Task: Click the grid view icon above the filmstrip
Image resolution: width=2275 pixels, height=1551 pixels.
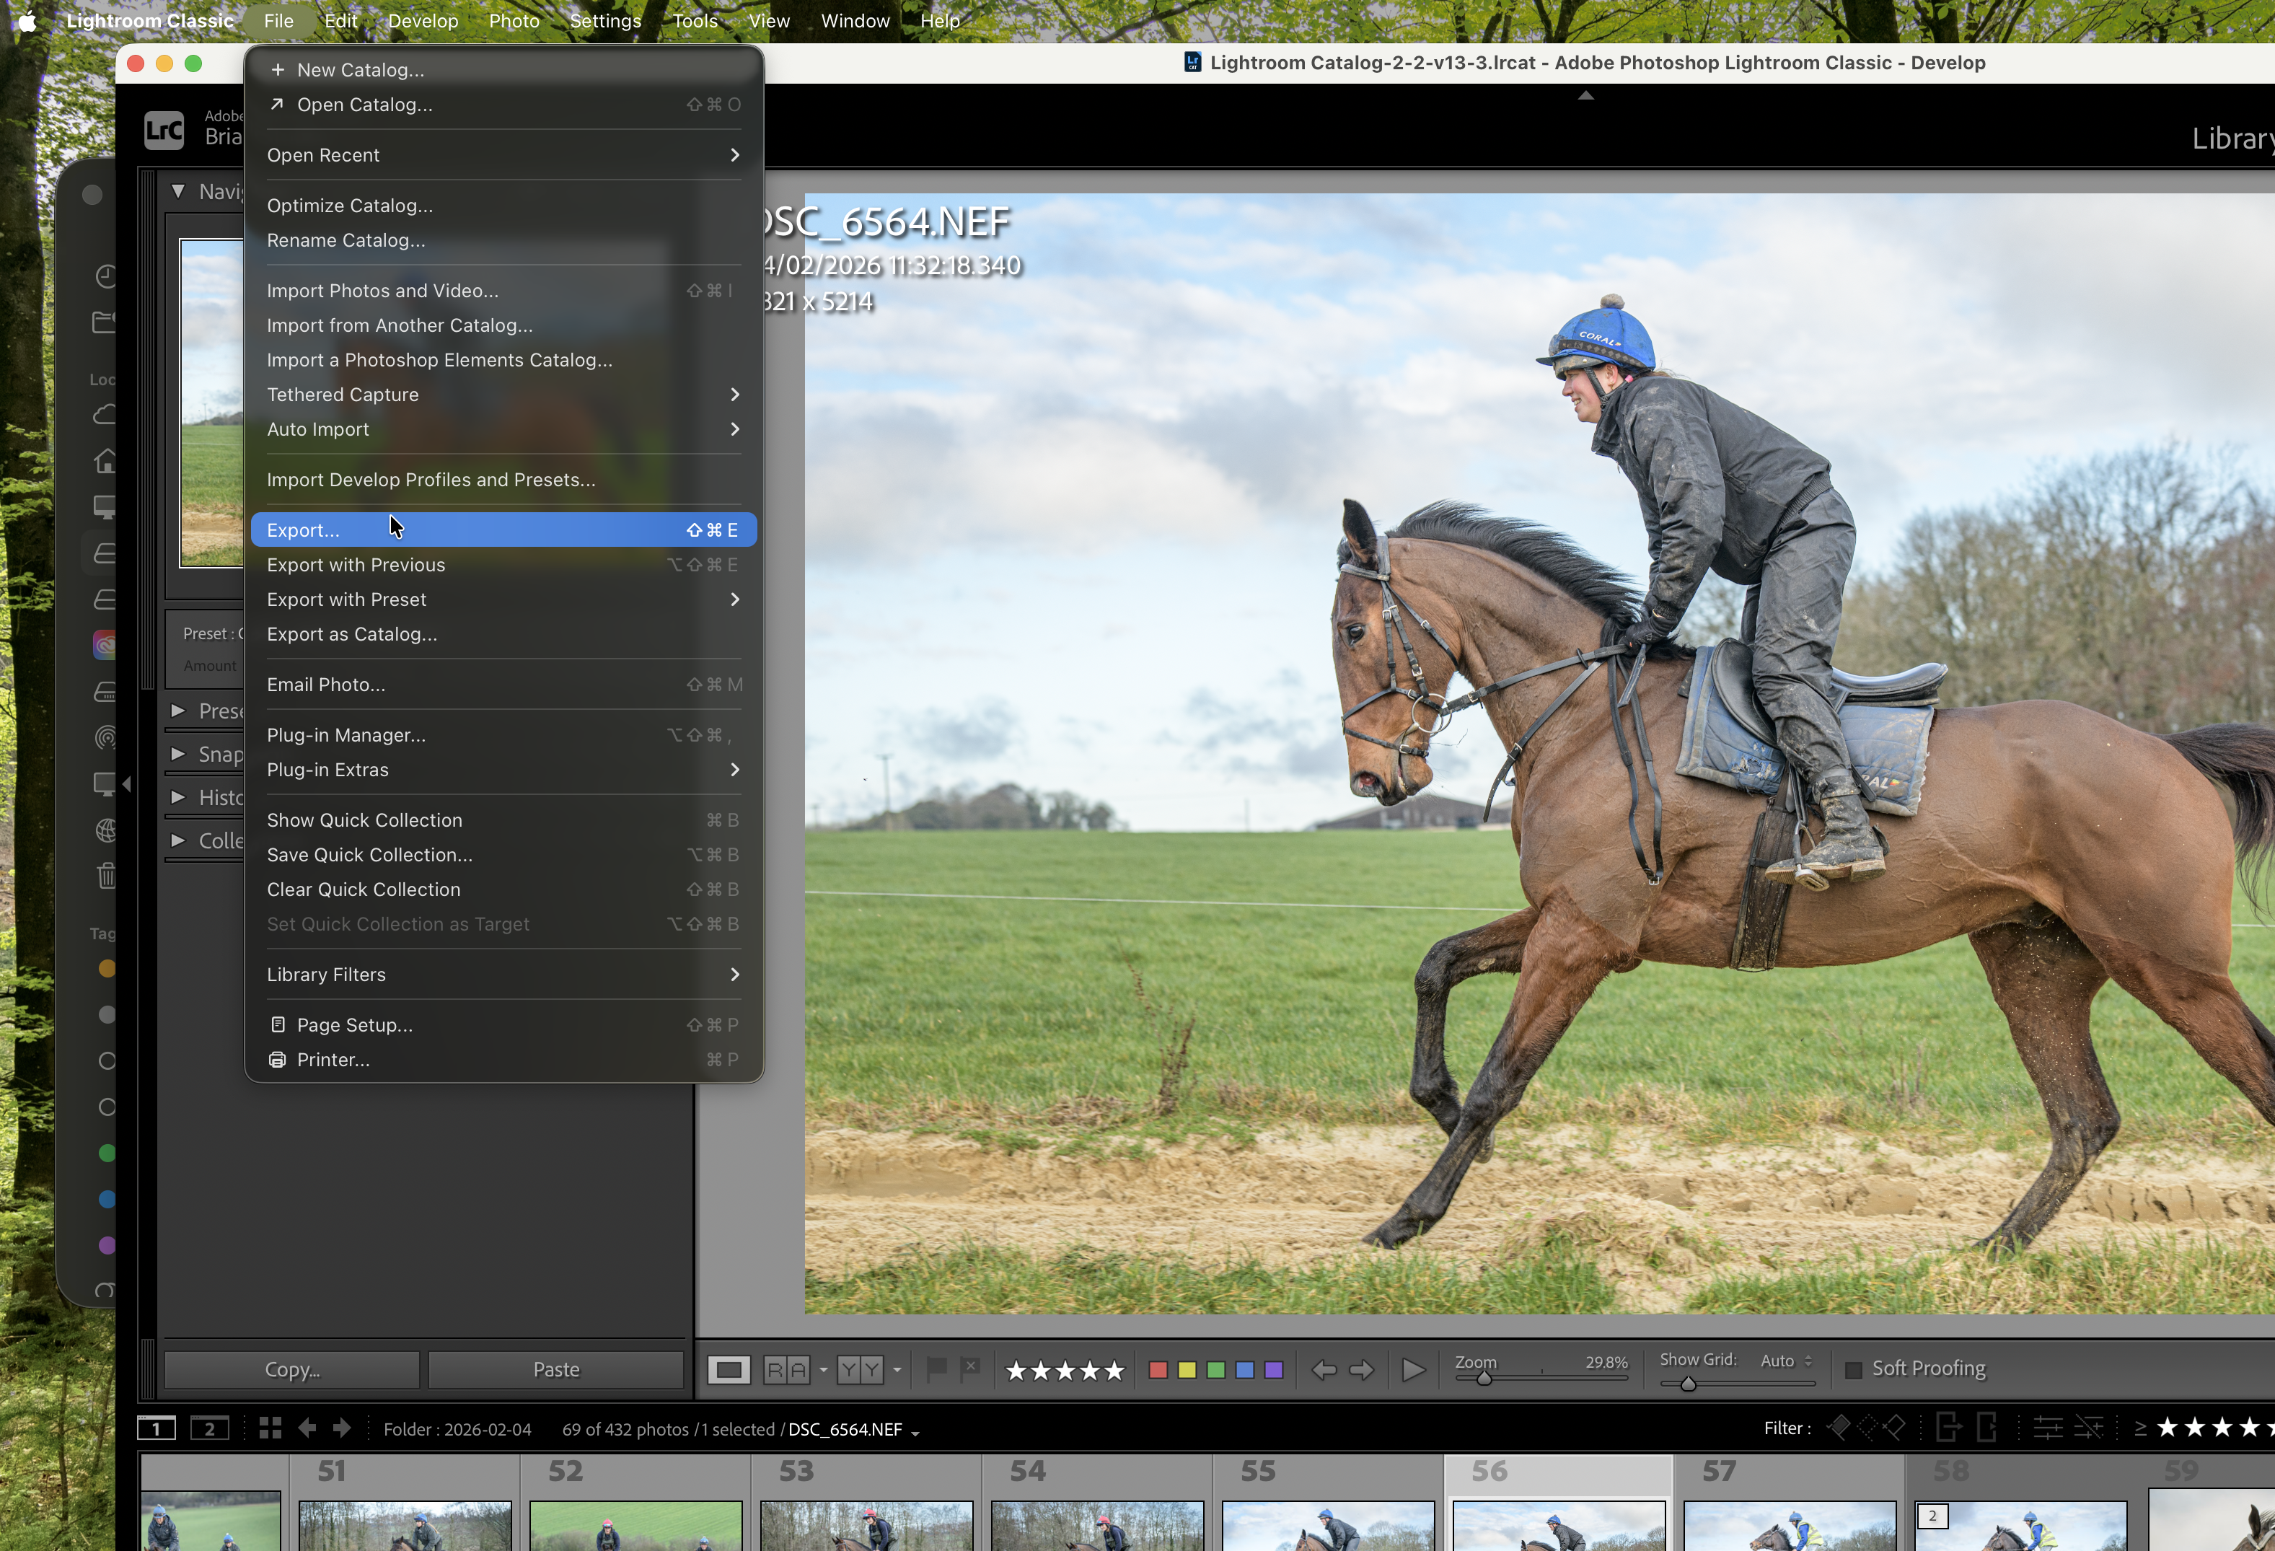Action: [x=270, y=1428]
